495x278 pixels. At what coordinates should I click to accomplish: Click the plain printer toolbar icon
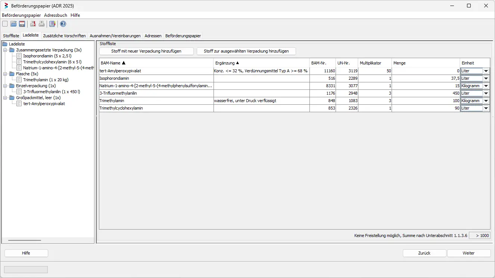(x=41, y=24)
